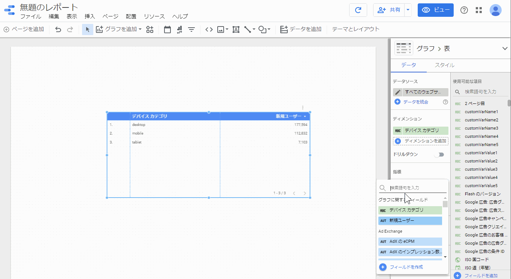Viewport: 511px width, 279px height.
Task: Click ページを追加 button
Action: click(x=24, y=29)
